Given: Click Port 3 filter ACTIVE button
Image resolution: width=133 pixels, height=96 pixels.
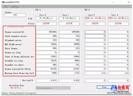Looking at the screenshot, I should click(118, 24).
